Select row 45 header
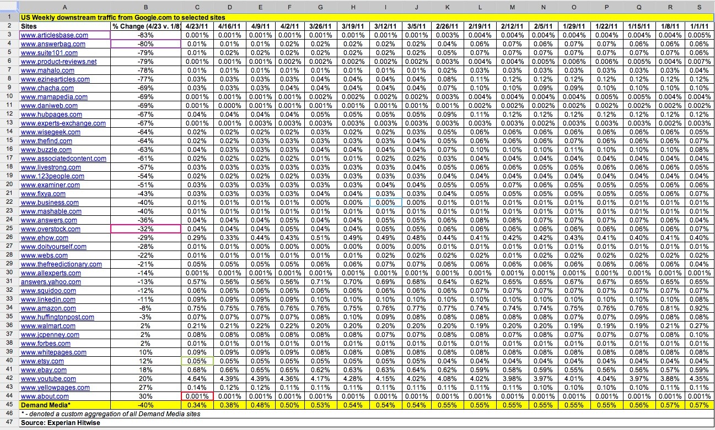 coord(9,405)
